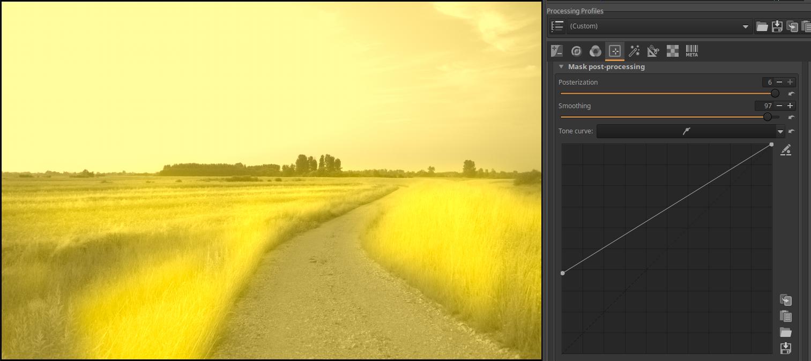Toggle the curve node value editing pencil
Screen dimensions: 811x361
786,151
